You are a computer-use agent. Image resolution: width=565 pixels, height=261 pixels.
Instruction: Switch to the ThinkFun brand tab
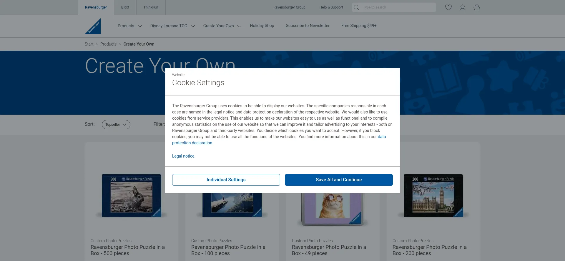(x=151, y=7)
